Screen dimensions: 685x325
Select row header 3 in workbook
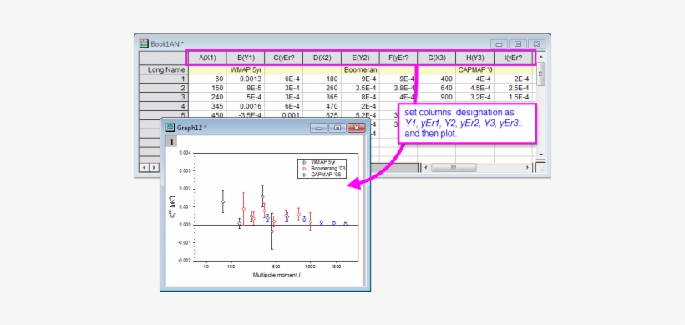tap(164, 97)
